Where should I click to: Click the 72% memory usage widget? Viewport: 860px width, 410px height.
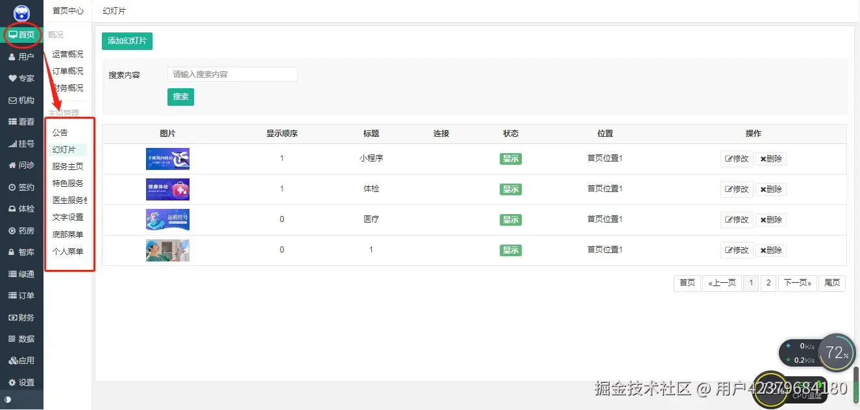tap(837, 353)
